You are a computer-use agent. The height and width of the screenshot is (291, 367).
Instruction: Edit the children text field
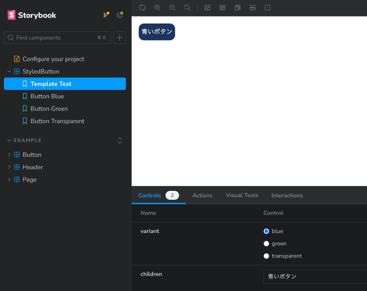point(315,277)
